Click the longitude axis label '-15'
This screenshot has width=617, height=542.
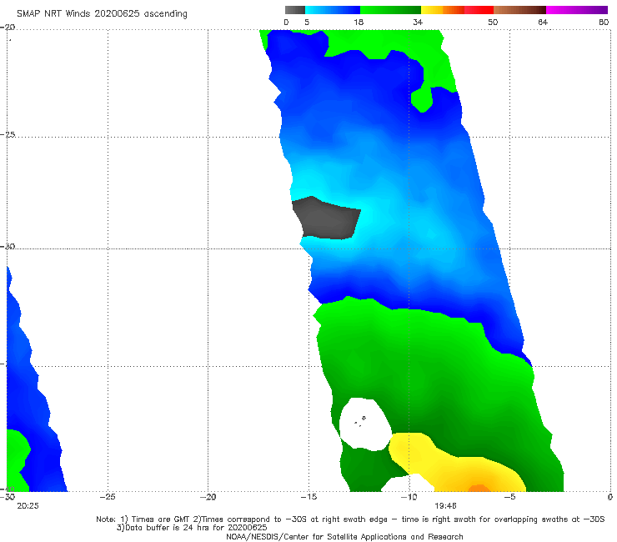[x=308, y=497]
